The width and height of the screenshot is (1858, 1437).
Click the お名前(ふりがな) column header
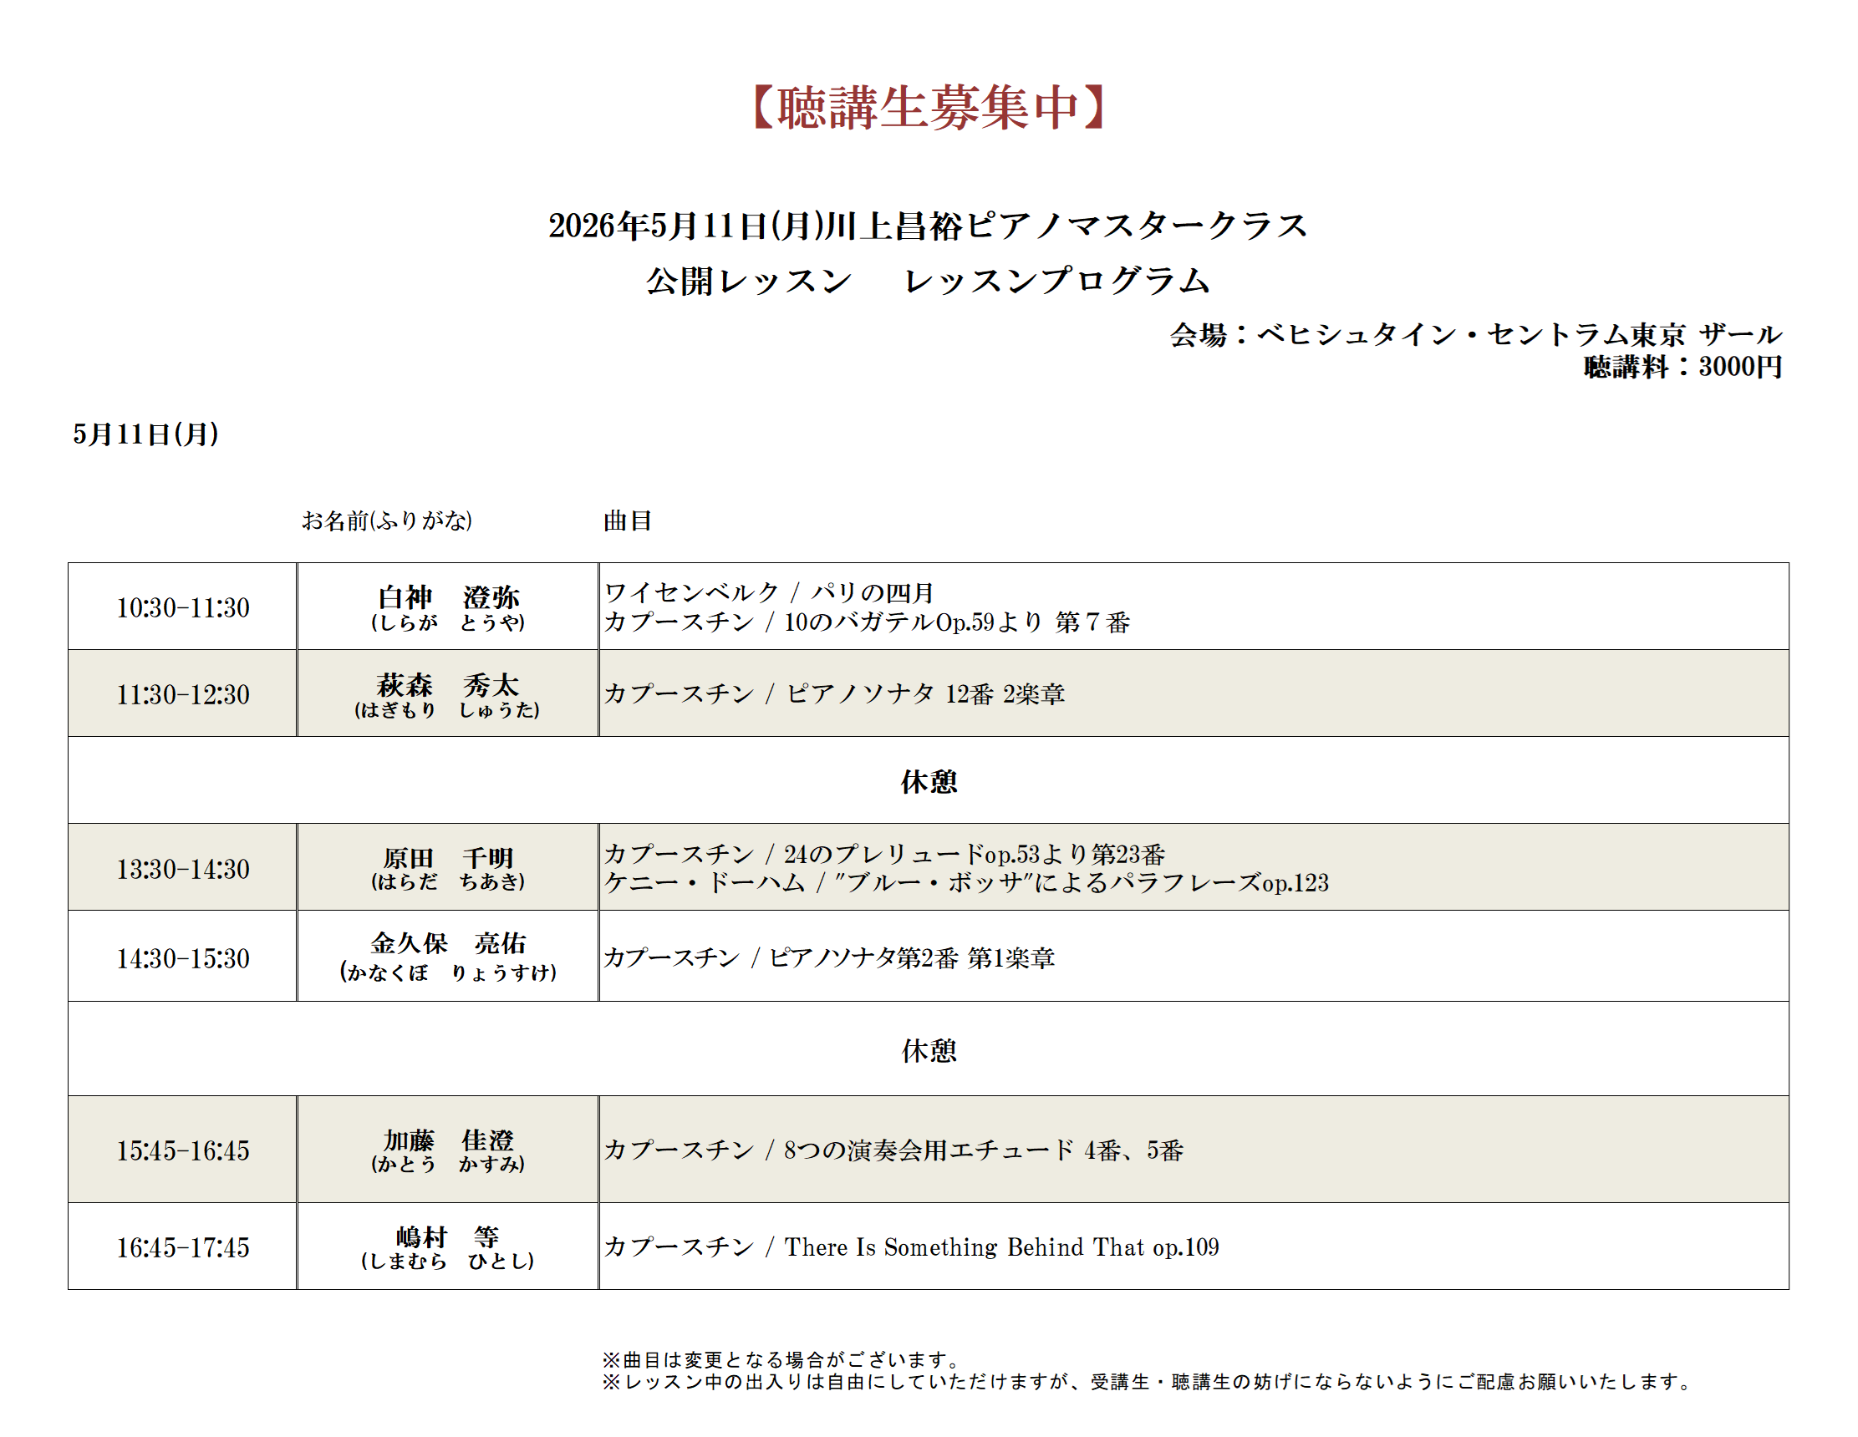tap(387, 520)
